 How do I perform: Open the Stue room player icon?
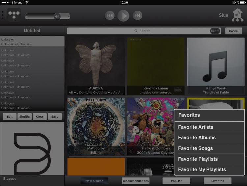point(238,15)
